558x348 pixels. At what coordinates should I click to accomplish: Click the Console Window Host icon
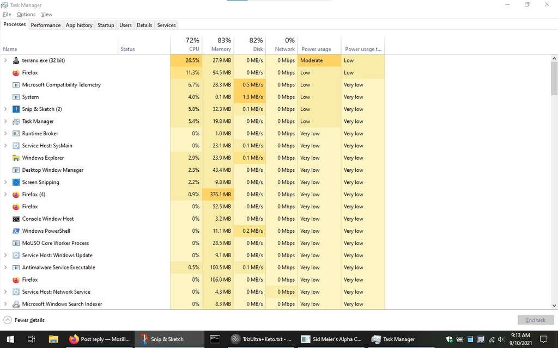pos(16,219)
